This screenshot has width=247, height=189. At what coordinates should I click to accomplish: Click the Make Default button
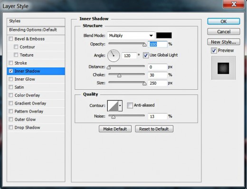point(115,129)
